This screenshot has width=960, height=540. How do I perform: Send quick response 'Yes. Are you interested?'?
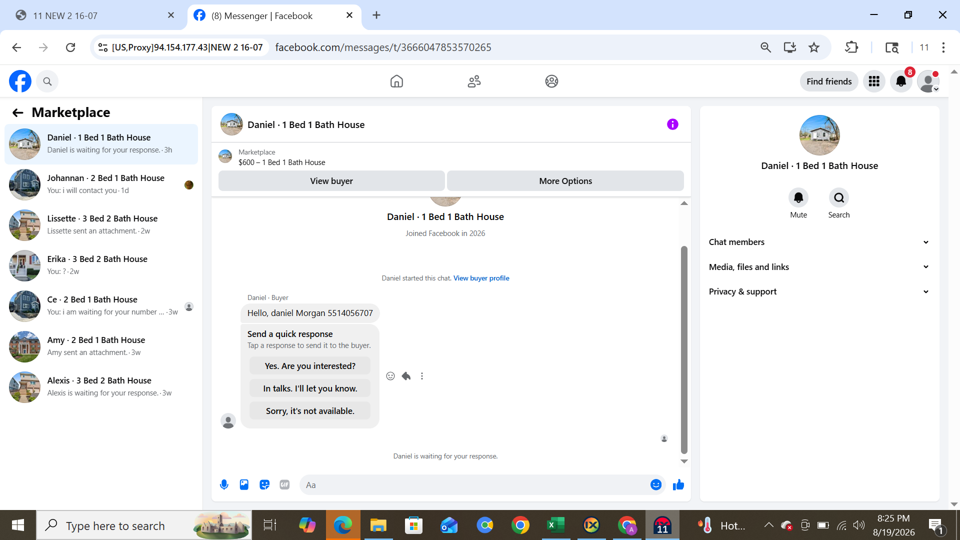(310, 366)
